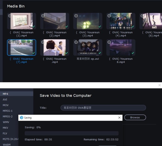Click play icon on Youareun (3).mp4 thumbnail
This screenshot has width=162, height=146.
pos(76,16)
